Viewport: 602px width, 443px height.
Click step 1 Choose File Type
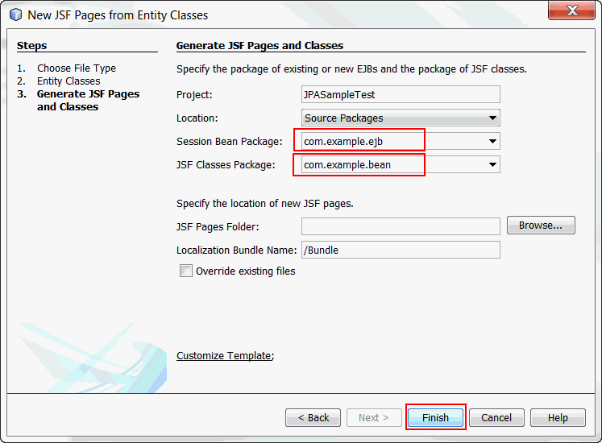77,68
